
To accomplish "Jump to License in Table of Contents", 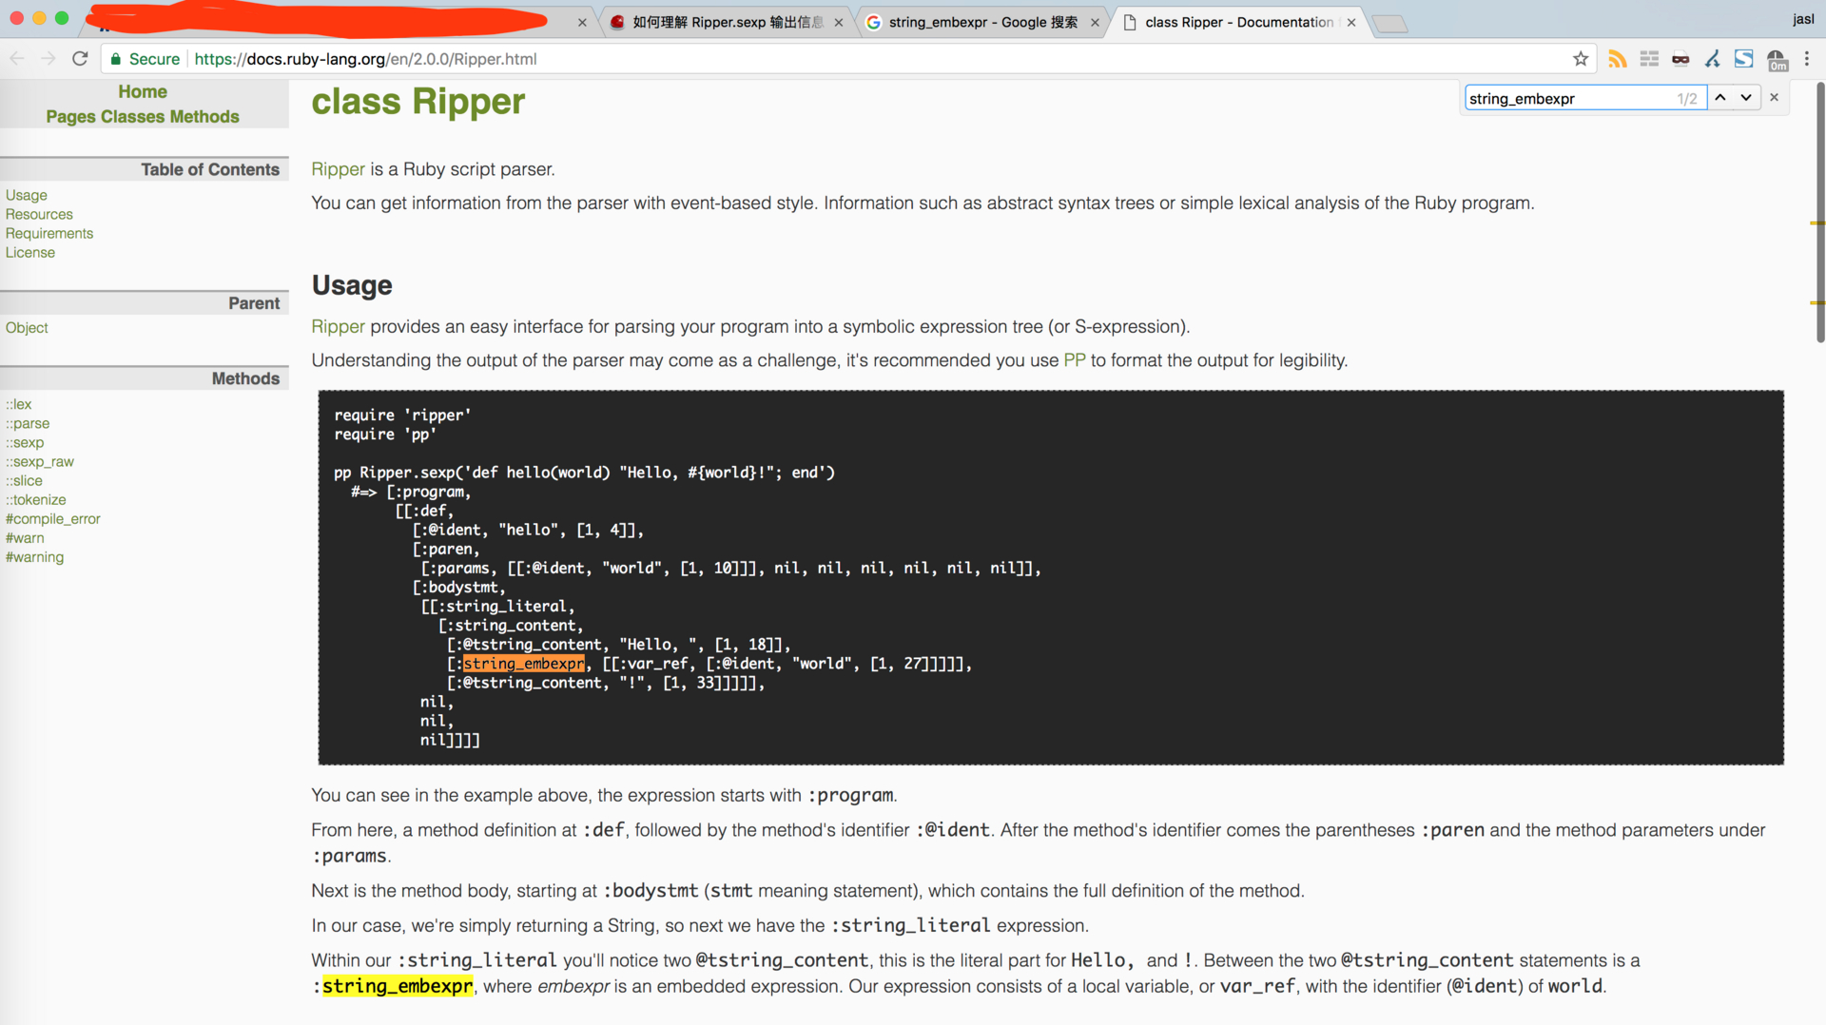I will [30, 252].
